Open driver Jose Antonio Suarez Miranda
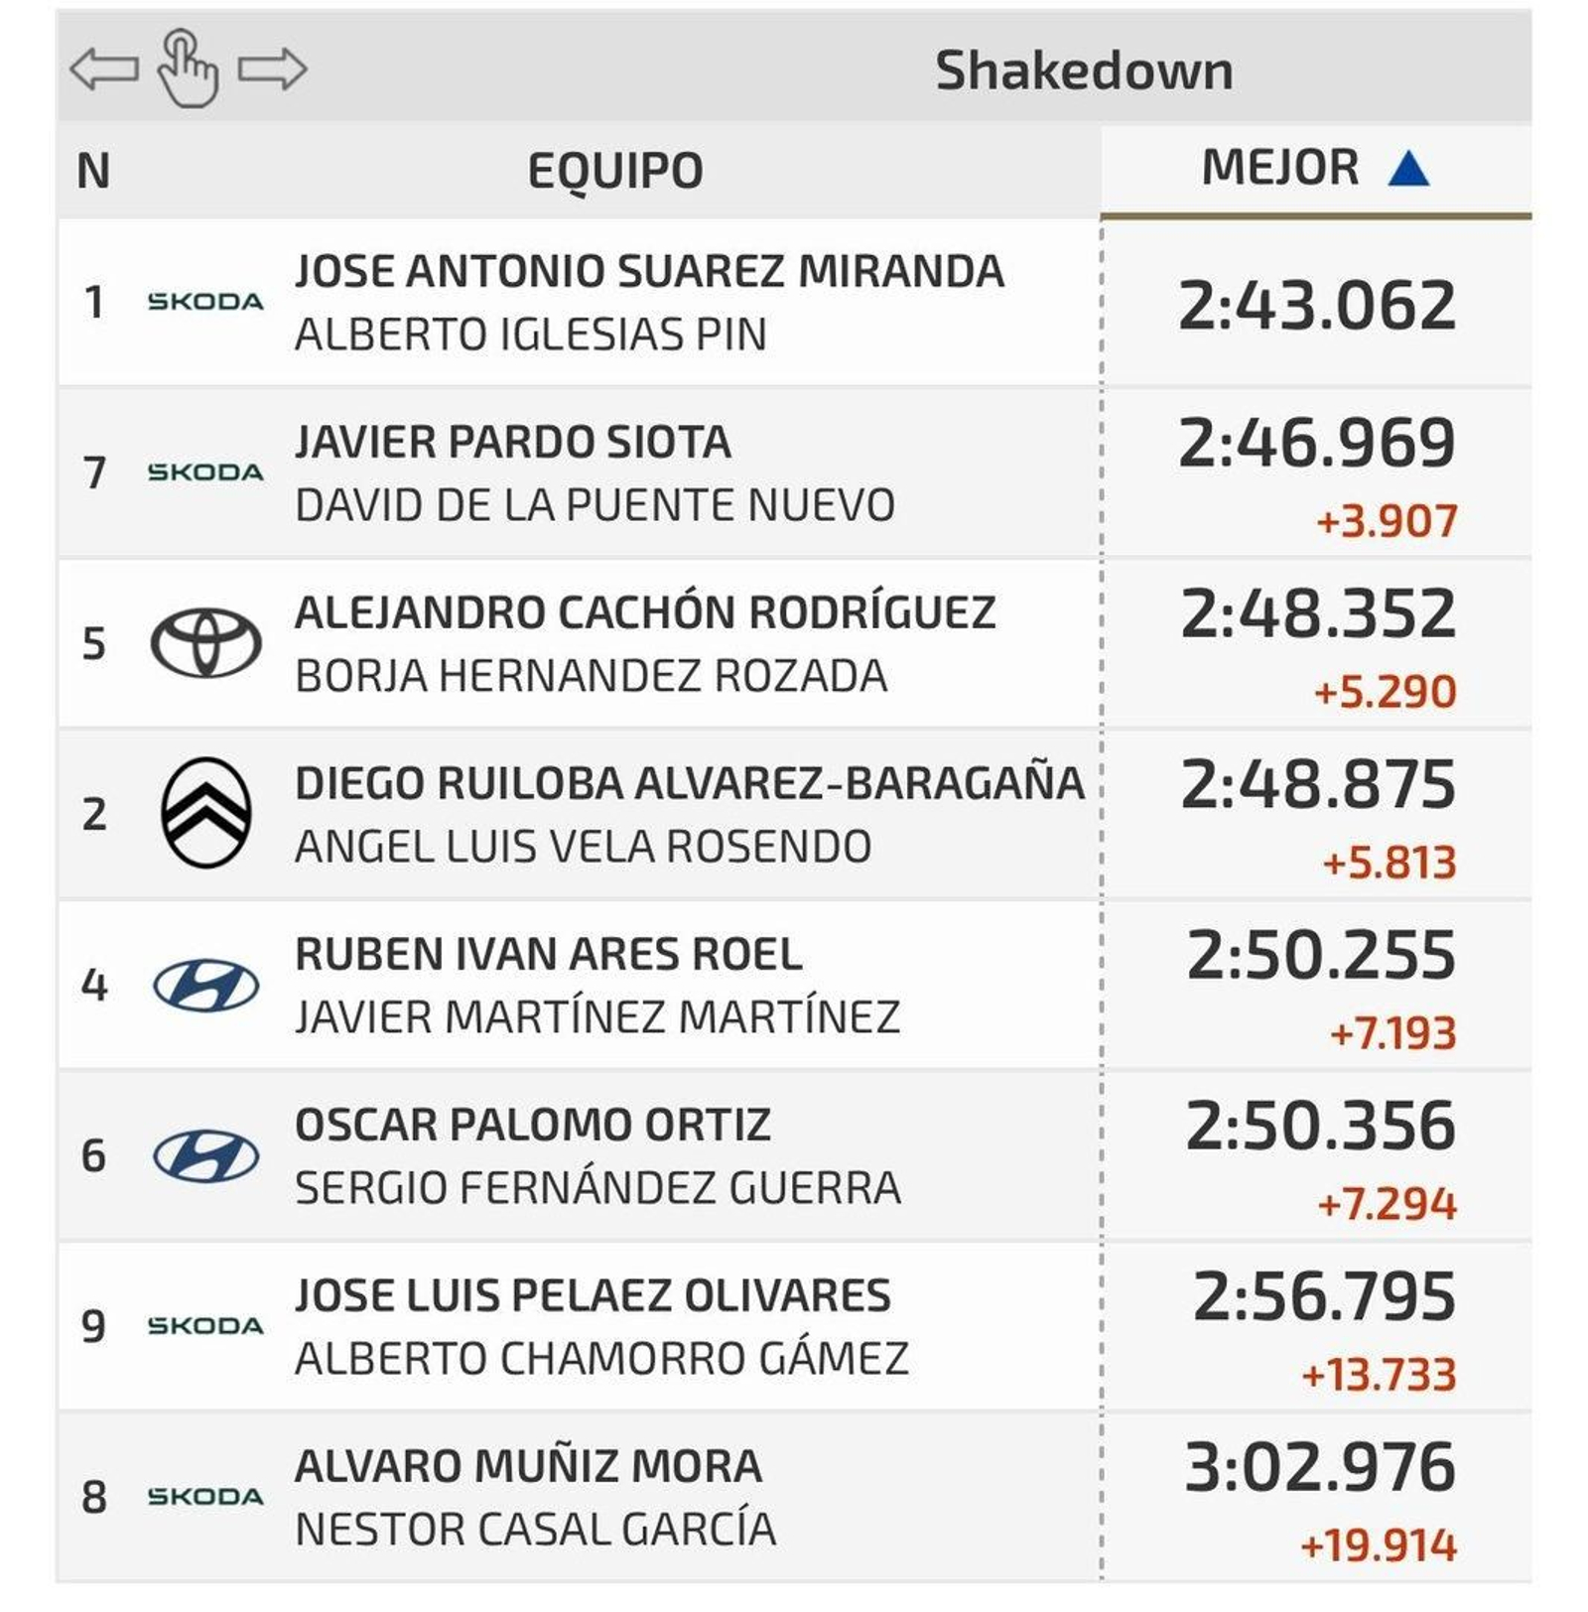Viewport: 1588px width, 1612px height. point(649,271)
